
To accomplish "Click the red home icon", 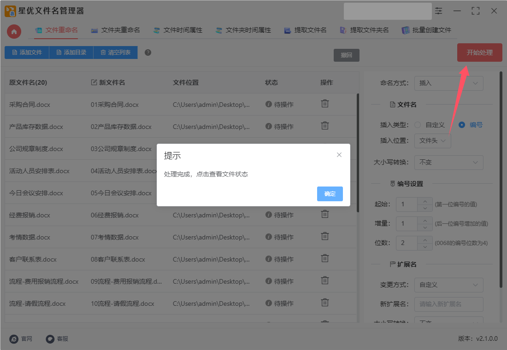I will click(x=14, y=32).
